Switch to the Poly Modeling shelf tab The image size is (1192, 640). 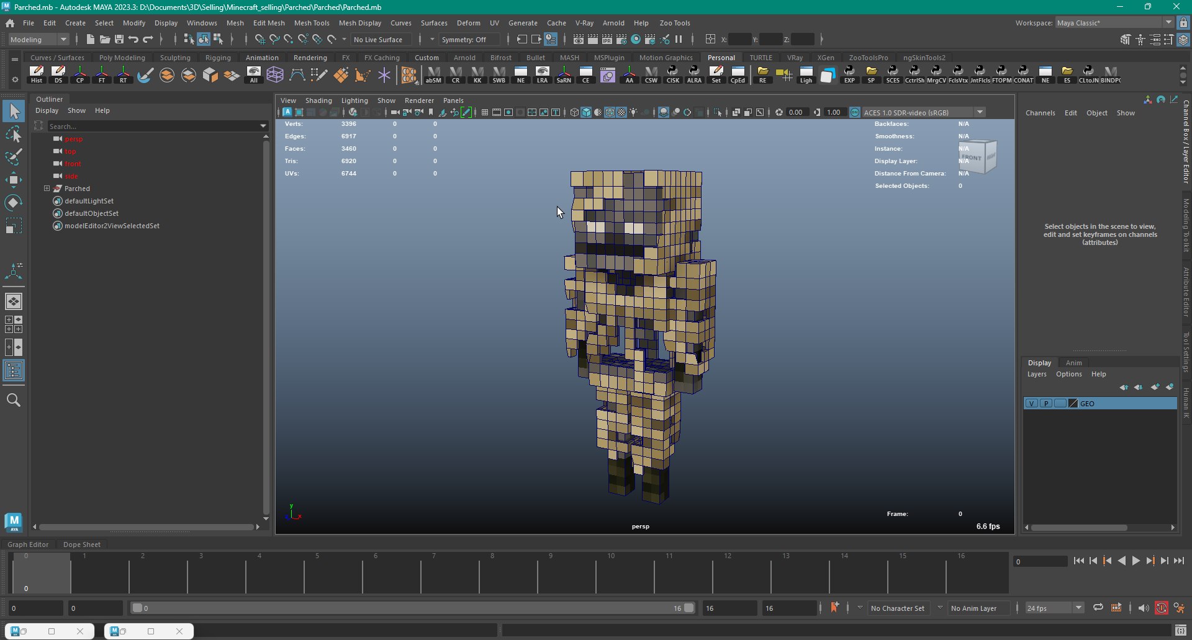(x=122, y=58)
